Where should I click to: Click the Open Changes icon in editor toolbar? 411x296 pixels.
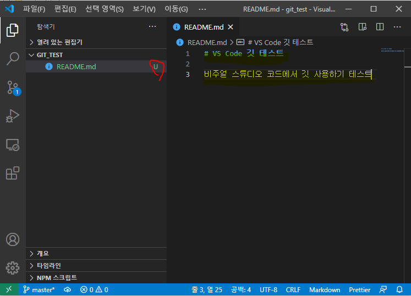click(x=344, y=27)
